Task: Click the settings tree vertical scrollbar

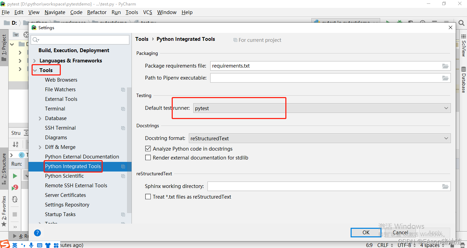Action: 129,150
